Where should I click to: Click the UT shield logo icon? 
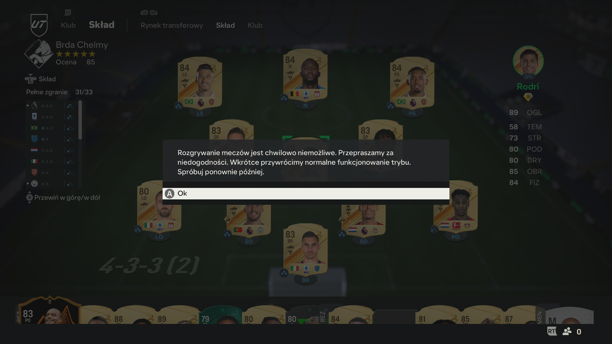39,25
